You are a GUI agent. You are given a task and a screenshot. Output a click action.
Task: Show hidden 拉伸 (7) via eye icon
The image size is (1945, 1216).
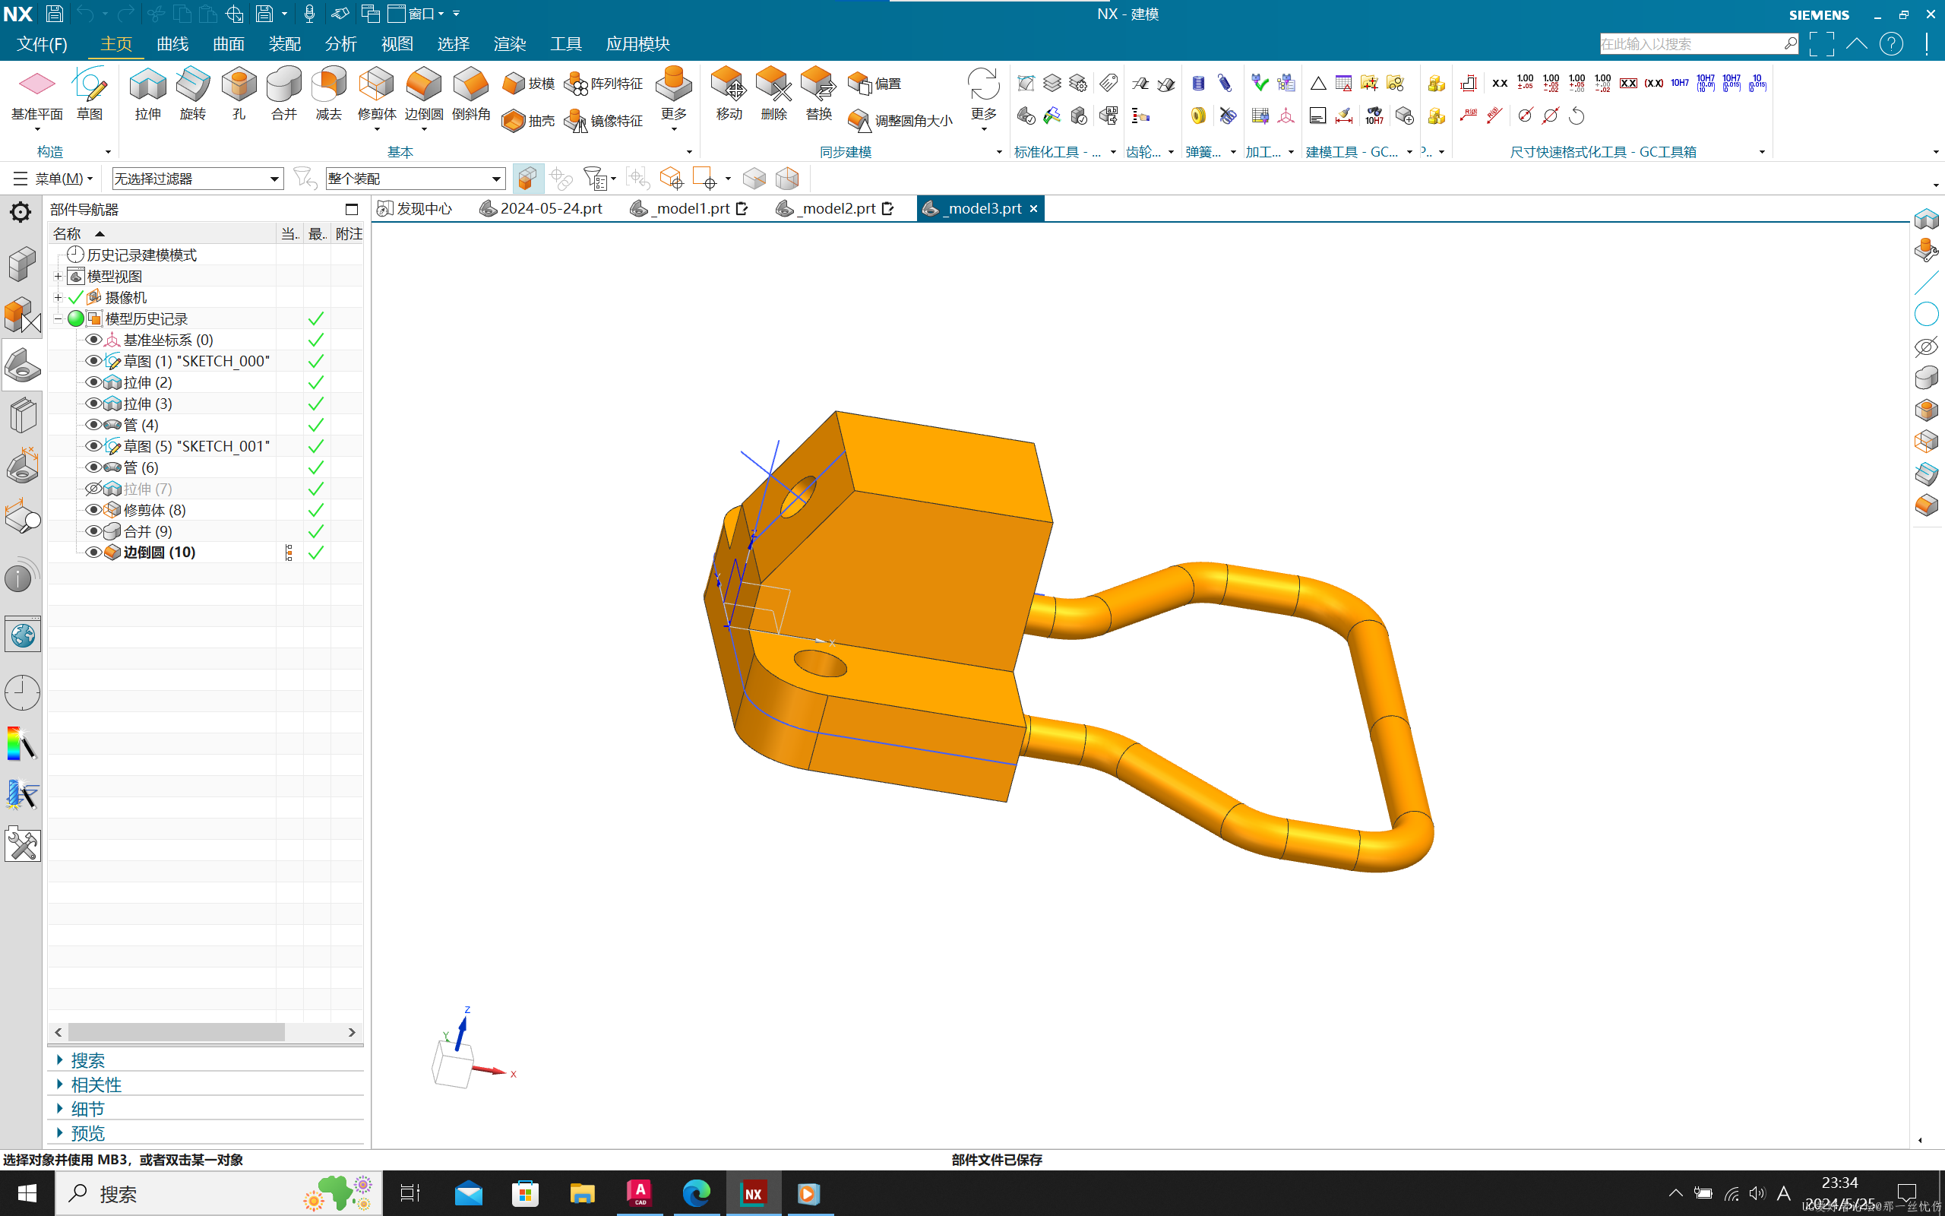pyautogui.click(x=93, y=489)
